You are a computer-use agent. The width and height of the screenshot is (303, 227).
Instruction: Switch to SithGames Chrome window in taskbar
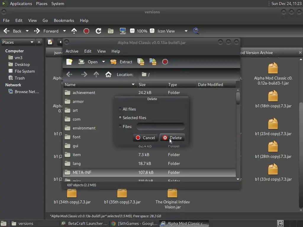point(135,223)
